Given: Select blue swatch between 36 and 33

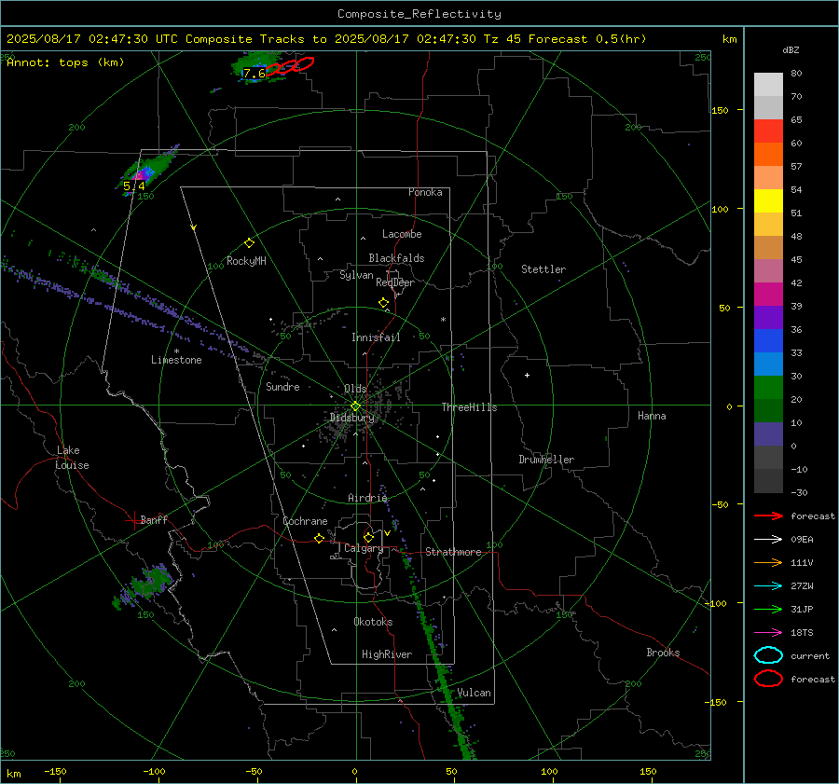Looking at the screenshot, I should [x=768, y=341].
